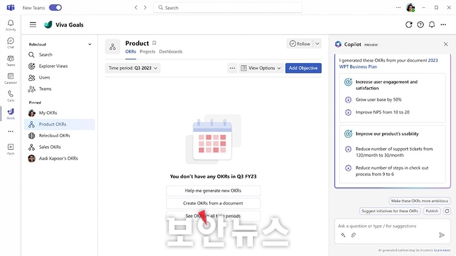Close the Copilot panel
456x256 pixels.
(x=446, y=44)
